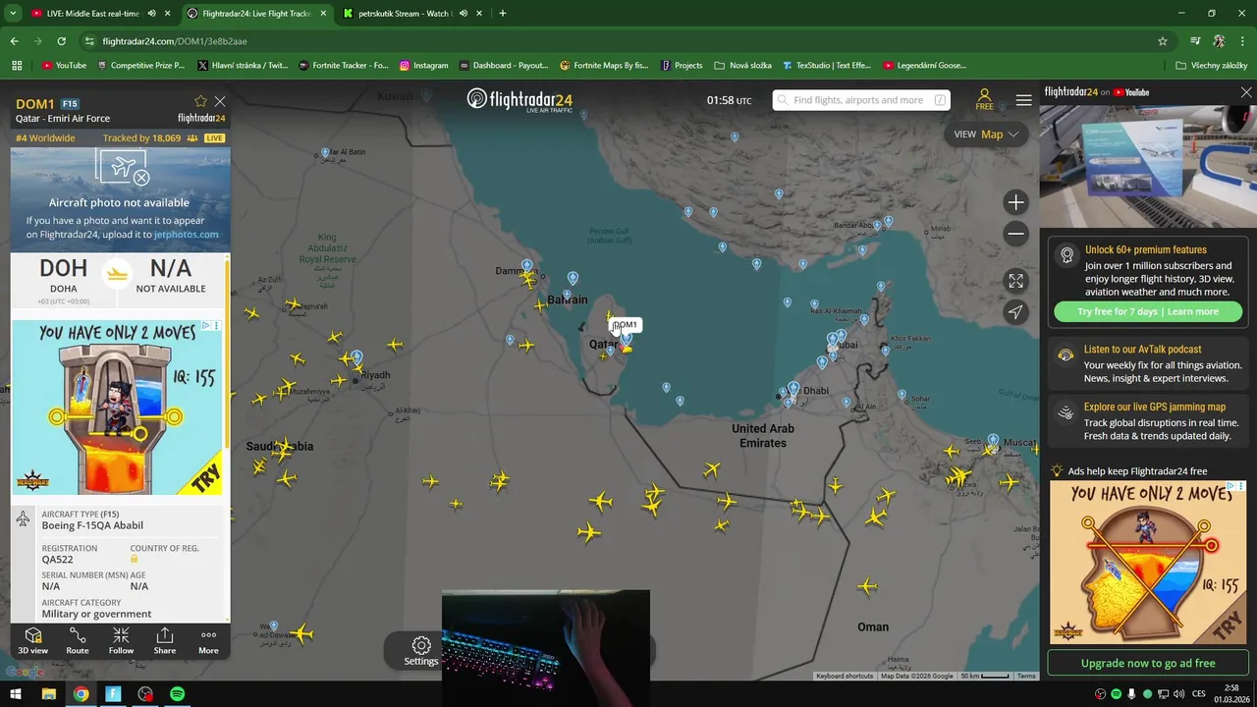This screenshot has height=707, width=1257.
Task: Toggle fullscreen map view
Action: tap(1015, 281)
